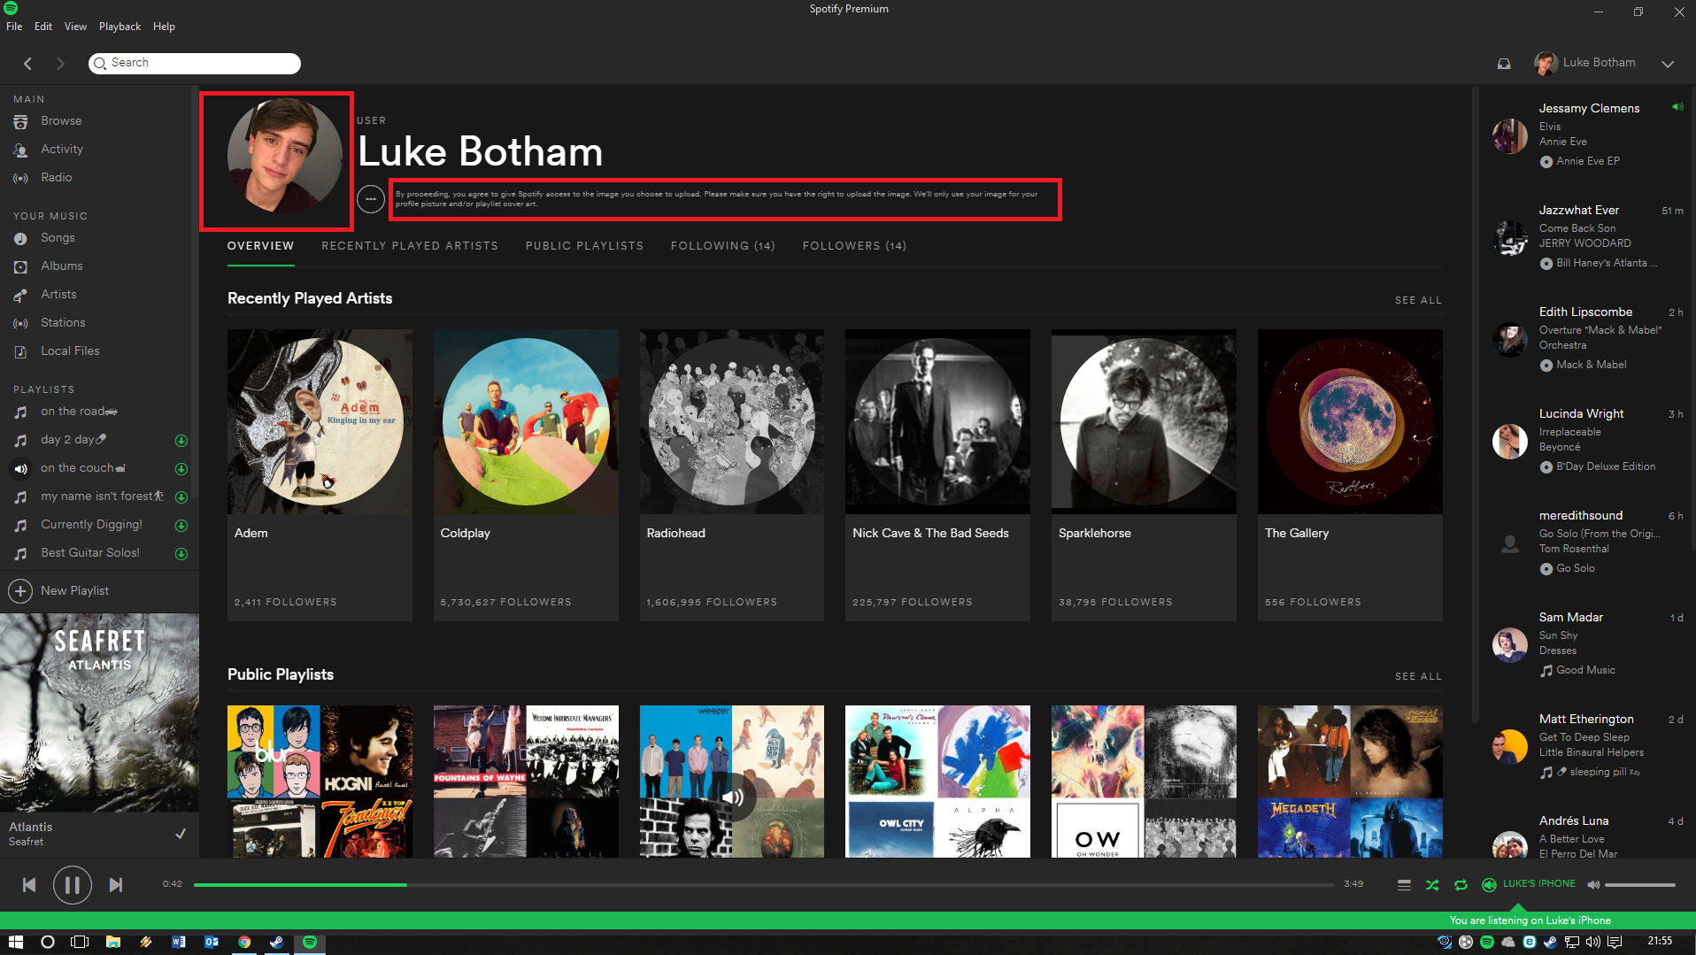Skip to the previous track
Screen dimensions: 1696x955
29,885
